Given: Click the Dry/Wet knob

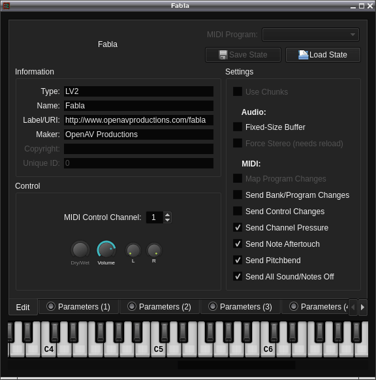Looking at the screenshot, I should (80, 249).
